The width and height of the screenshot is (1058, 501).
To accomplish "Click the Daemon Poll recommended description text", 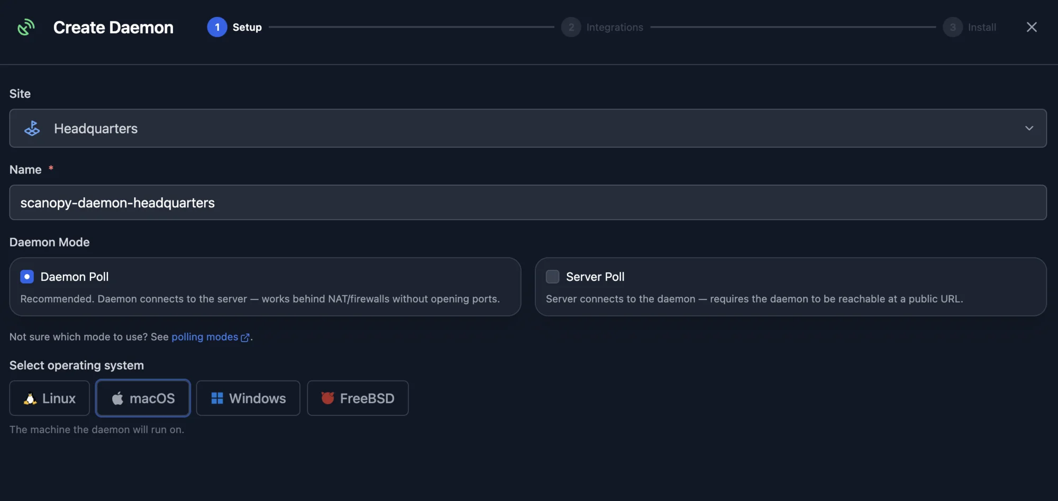I will coord(260,299).
